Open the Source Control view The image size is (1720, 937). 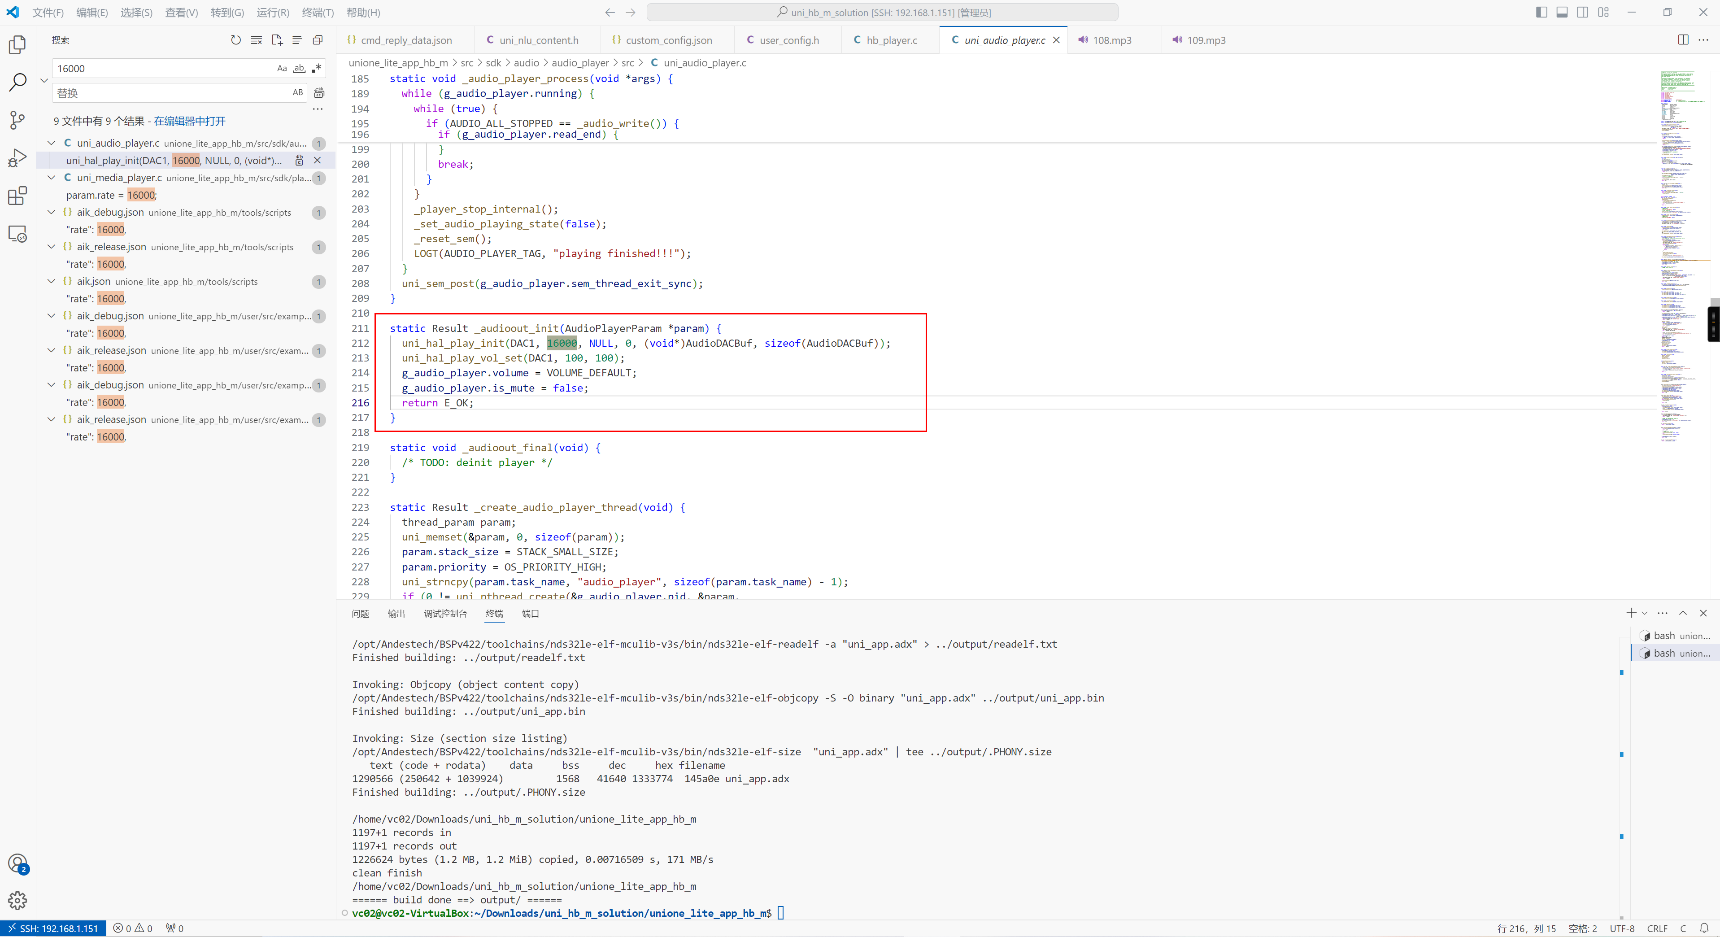click(17, 120)
